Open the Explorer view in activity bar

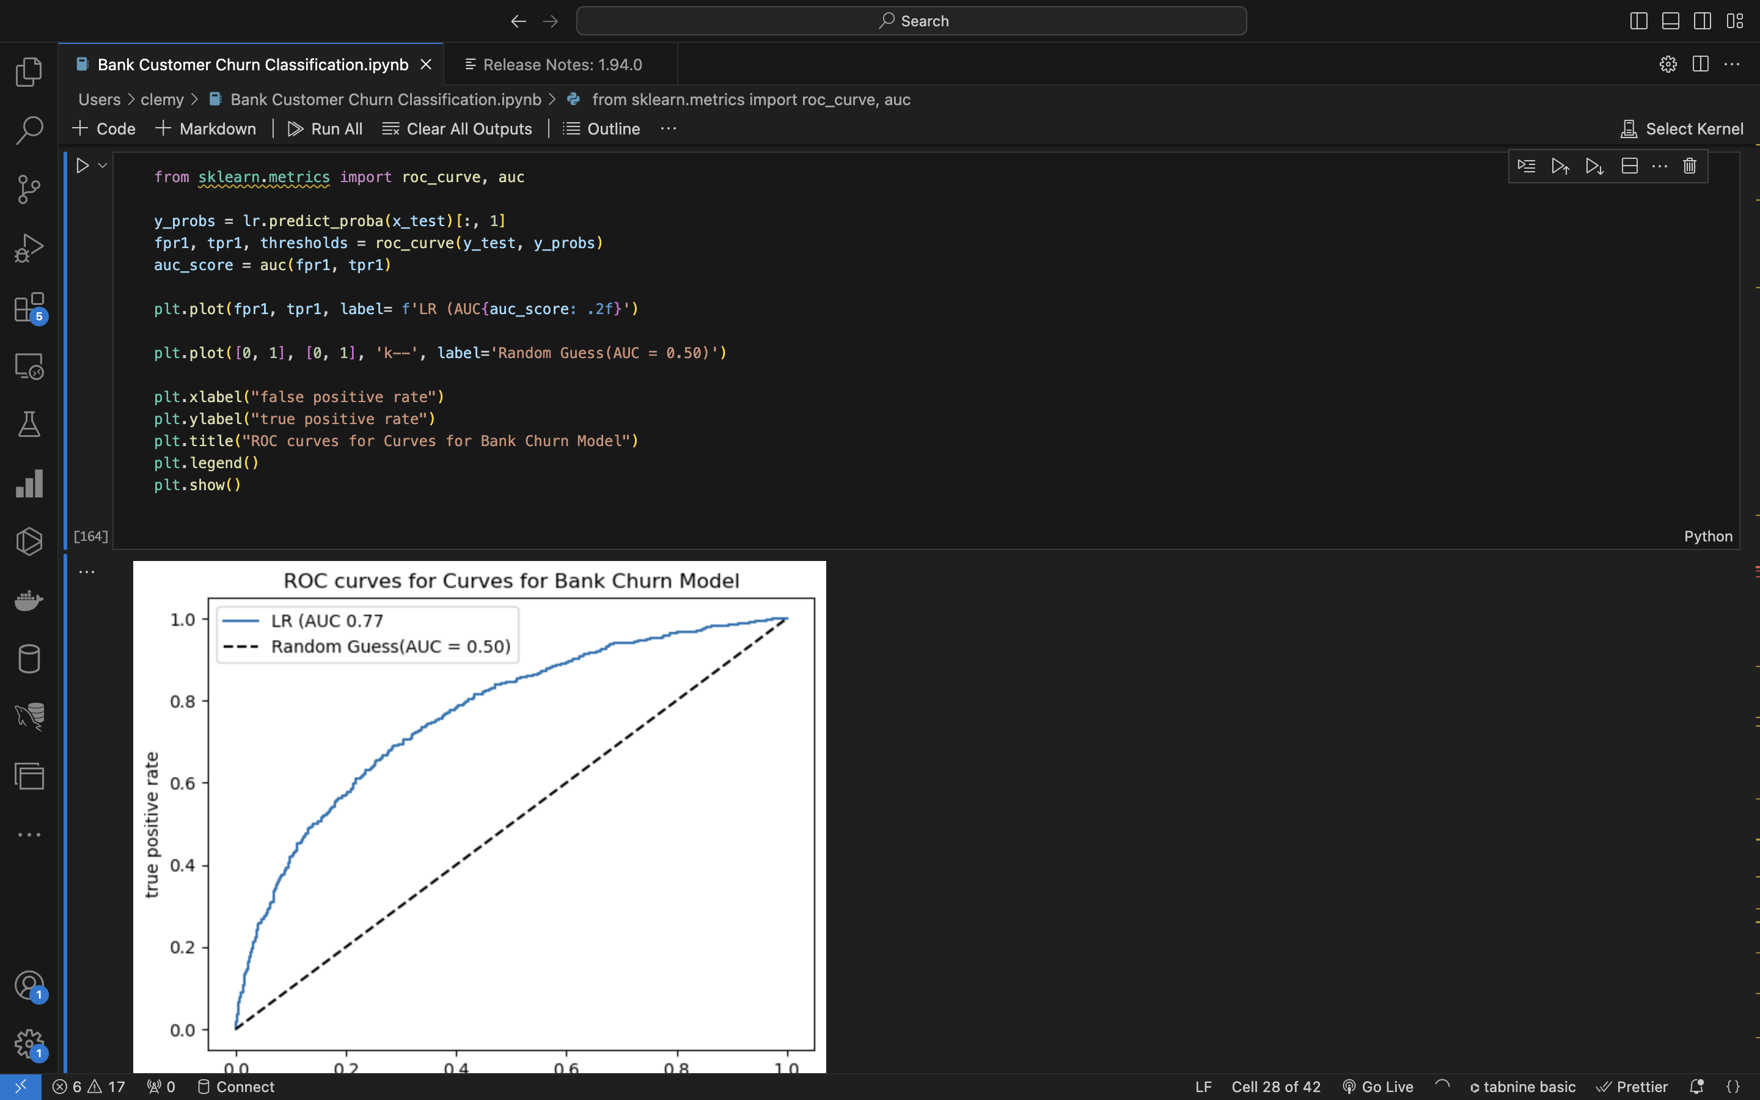tap(29, 72)
